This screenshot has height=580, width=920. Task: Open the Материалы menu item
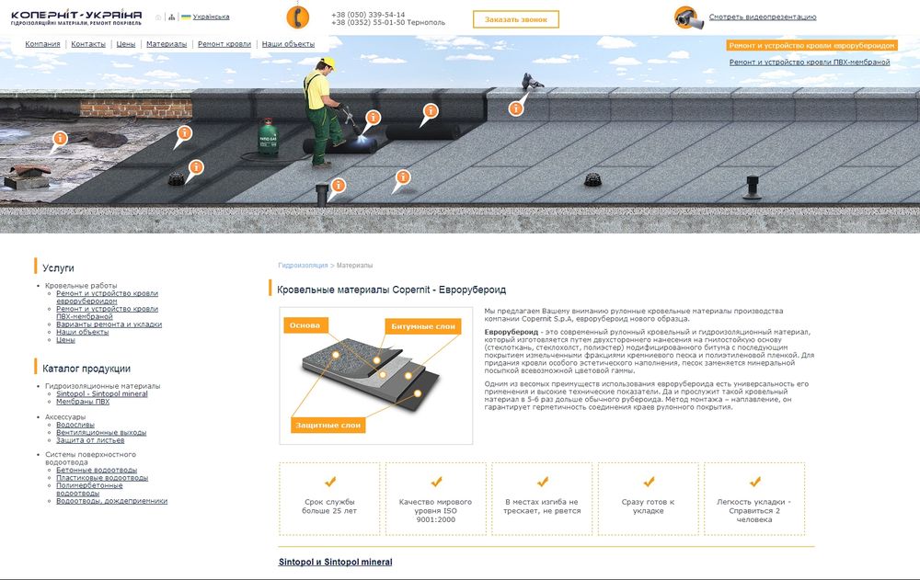point(167,44)
